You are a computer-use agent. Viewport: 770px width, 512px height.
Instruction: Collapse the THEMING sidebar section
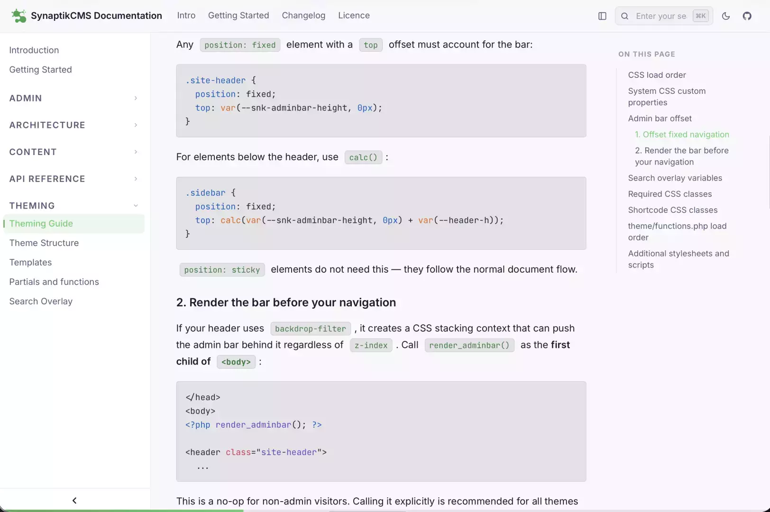(x=73, y=206)
